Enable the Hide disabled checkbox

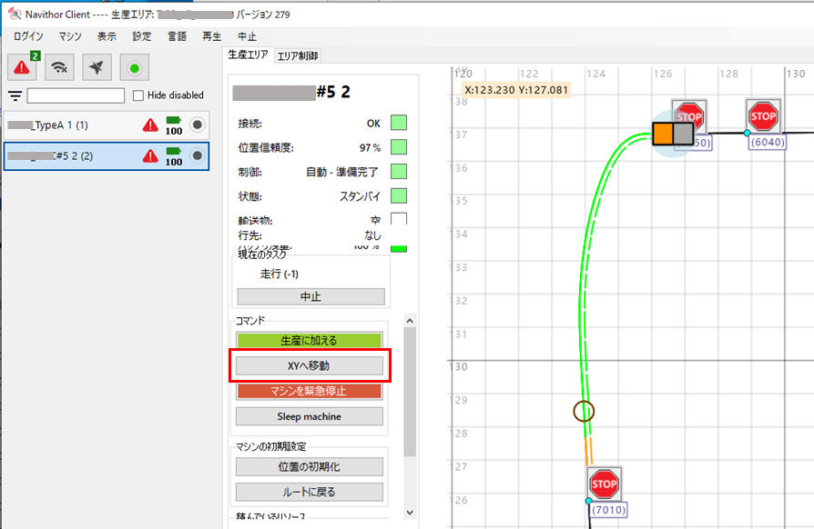click(x=138, y=95)
